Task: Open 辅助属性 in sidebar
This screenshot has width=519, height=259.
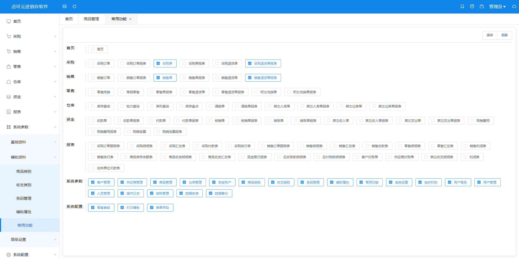Action: click(x=30, y=212)
